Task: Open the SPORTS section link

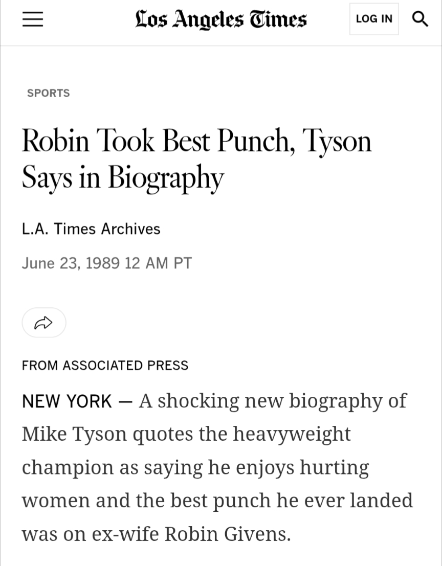Action: point(49,93)
